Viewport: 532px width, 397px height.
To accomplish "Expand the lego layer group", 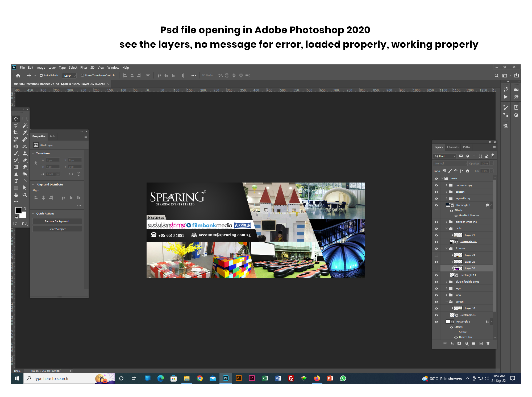I will point(446,288).
